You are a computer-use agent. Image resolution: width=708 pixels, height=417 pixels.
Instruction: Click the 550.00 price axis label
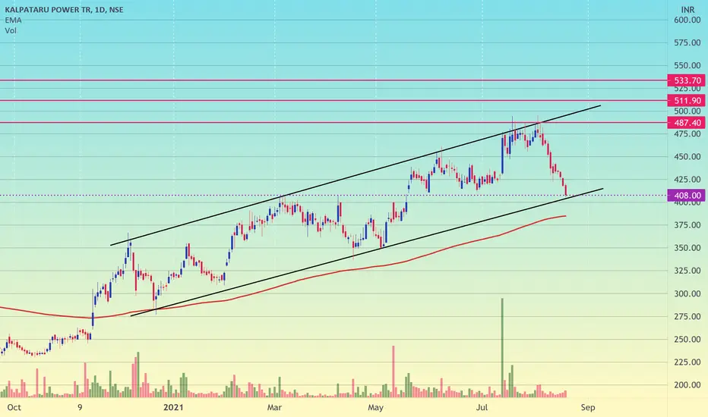tap(687, 65)
